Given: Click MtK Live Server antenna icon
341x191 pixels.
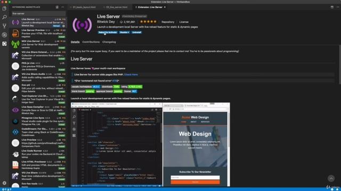Looking at the screenshot, I should point(15,45).
